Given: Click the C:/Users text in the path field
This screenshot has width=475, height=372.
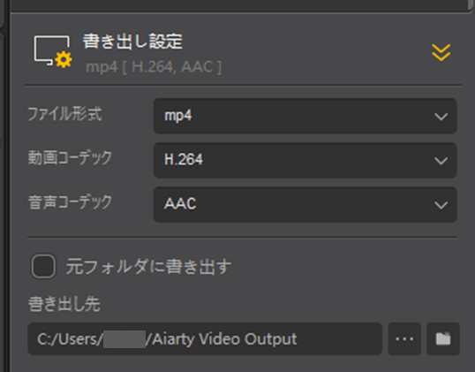Looking at the screenshot, I should 70,339.
